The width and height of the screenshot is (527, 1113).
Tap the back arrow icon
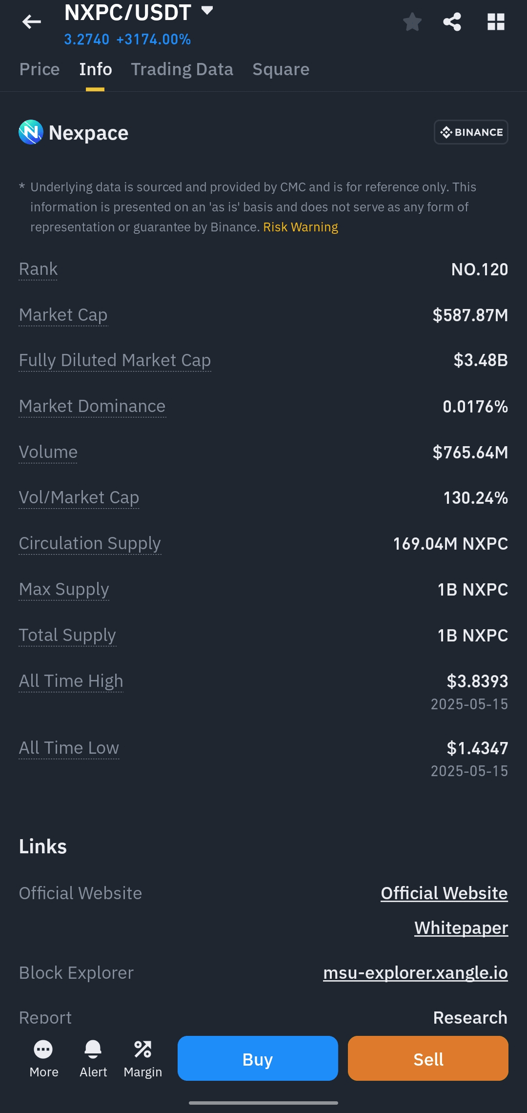tap(32, 22)
